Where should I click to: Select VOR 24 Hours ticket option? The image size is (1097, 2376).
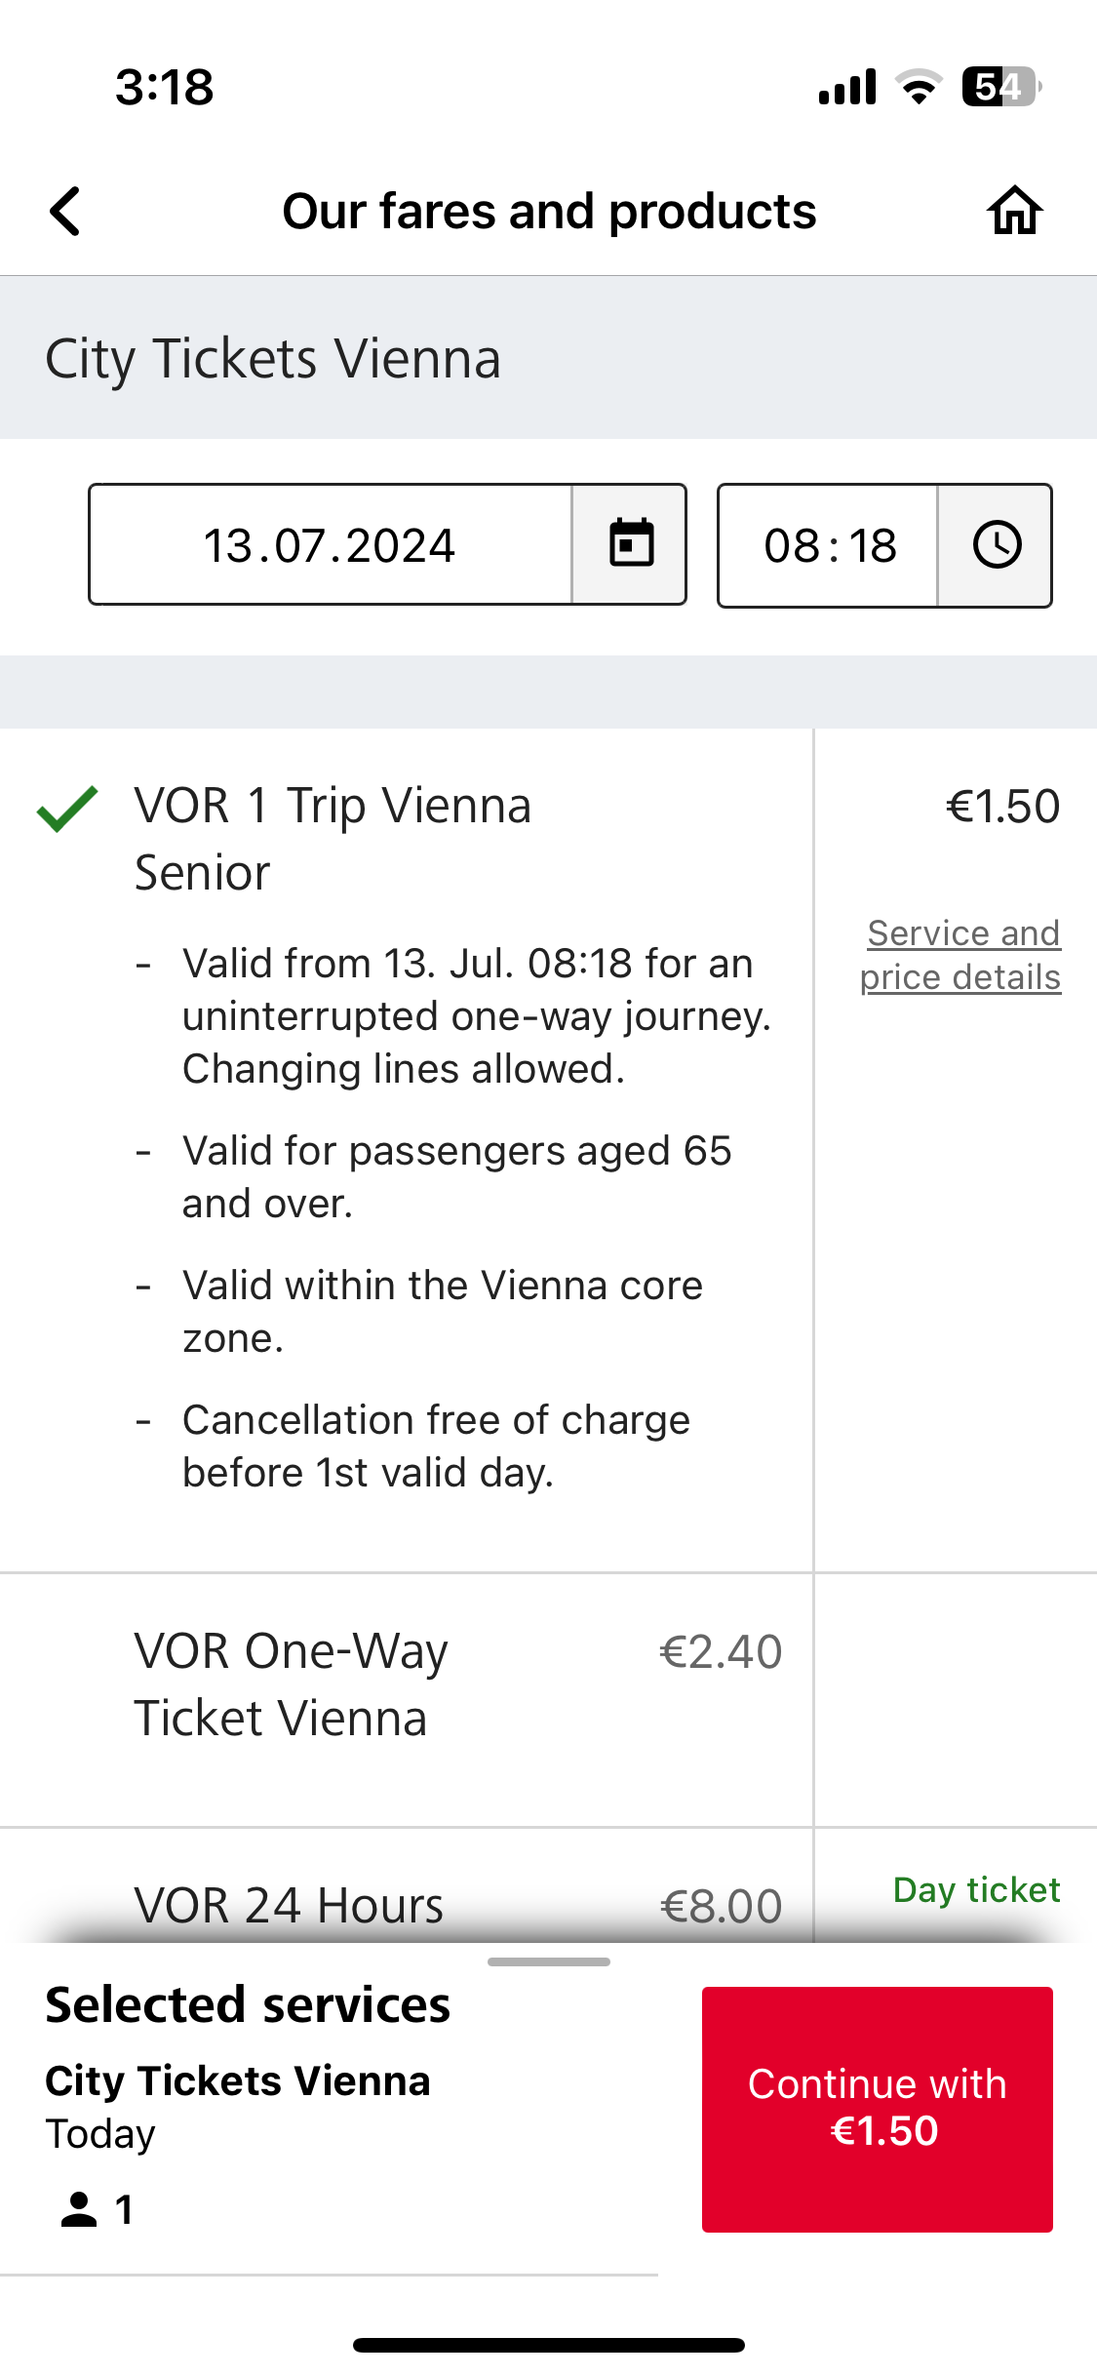(406, 1886)
